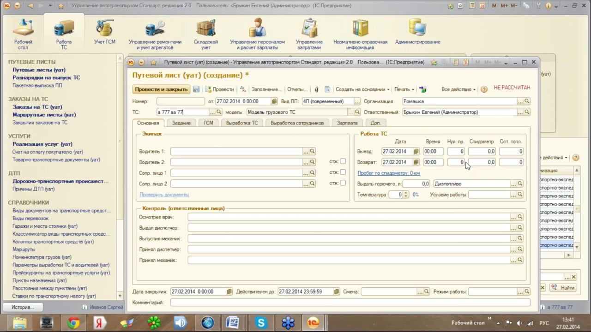Open the Печать dropdown menu
This screenshot has height=332, width=591.
404,89
